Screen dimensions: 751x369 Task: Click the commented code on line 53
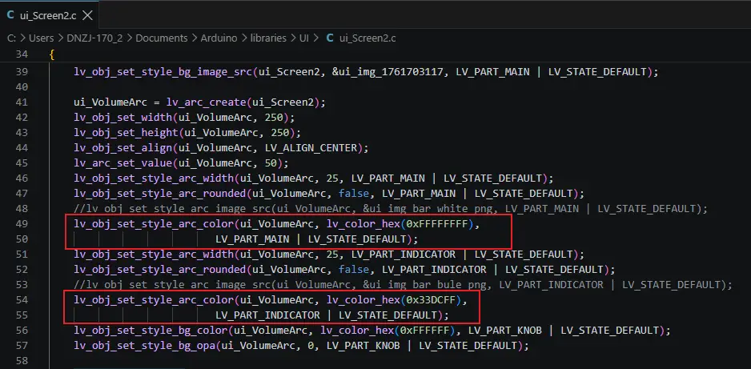click(x=404, y=285)
